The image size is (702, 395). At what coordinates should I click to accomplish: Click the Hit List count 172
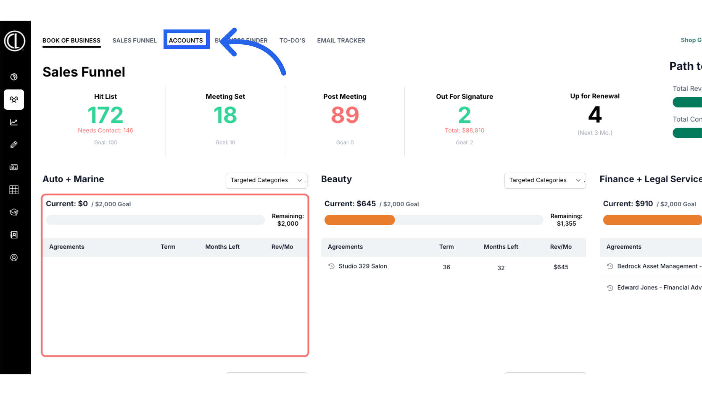pyautogui.click(x=105, y=115)
